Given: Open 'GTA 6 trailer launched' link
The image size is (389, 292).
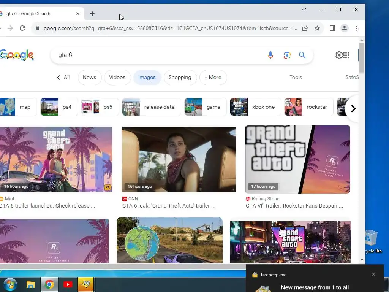Looking at the screenshot, I should 47,206.
